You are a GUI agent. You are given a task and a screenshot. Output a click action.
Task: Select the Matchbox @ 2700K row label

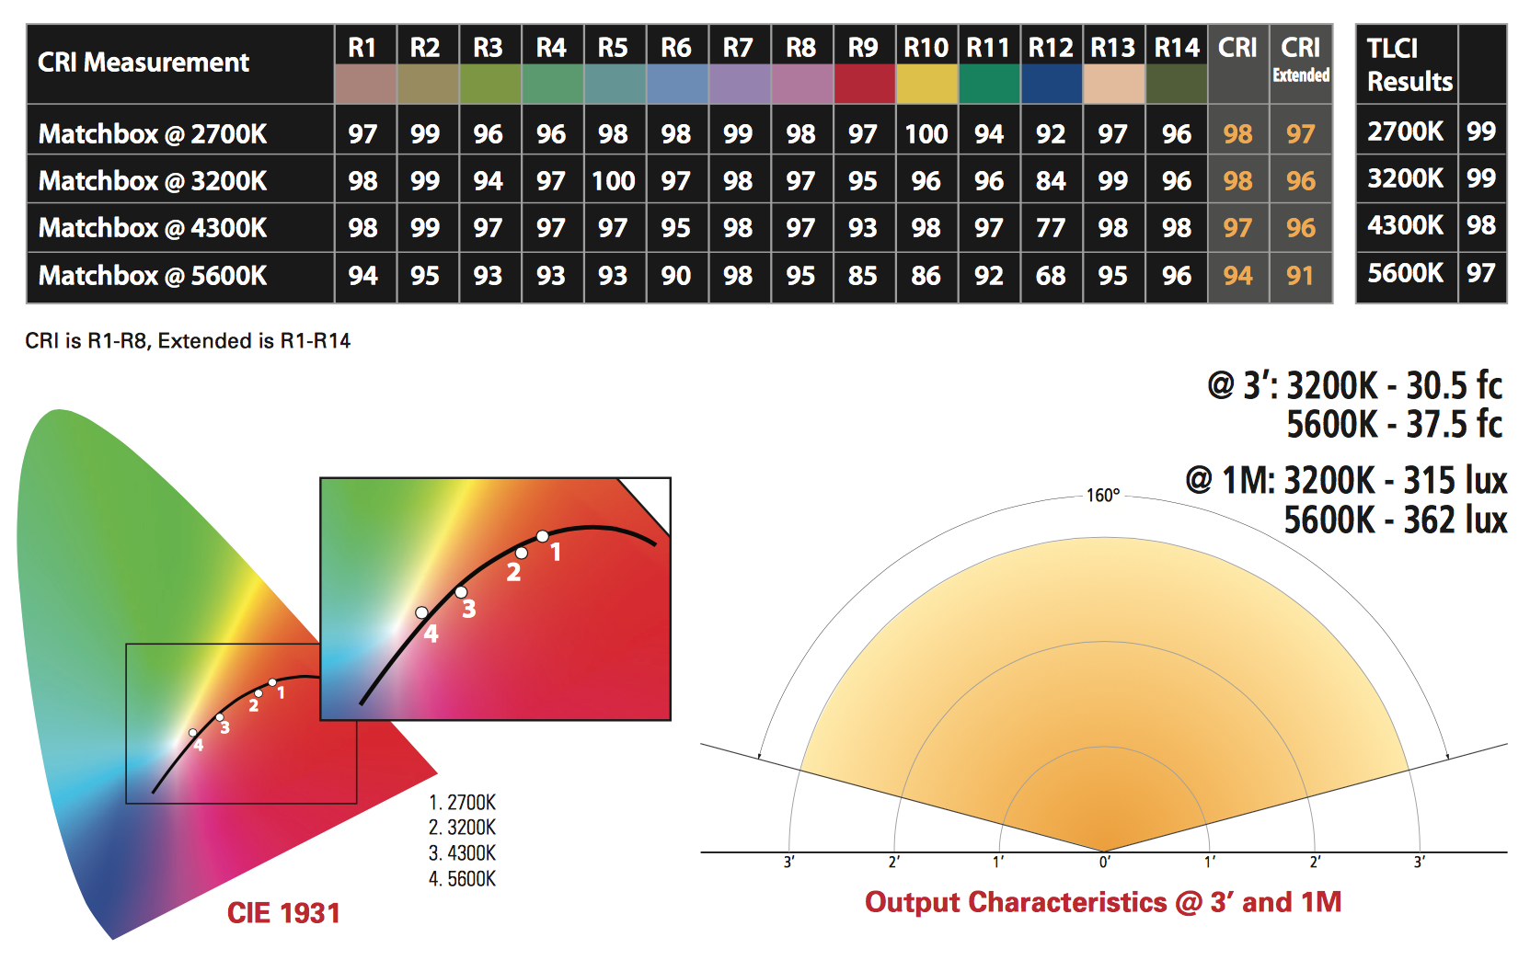[x=153, y=134]
